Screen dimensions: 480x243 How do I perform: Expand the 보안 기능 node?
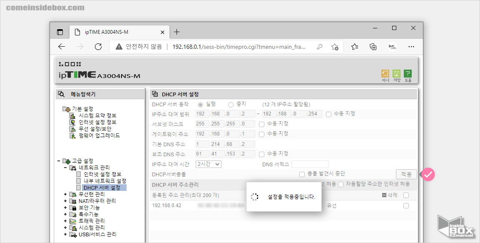point(65,208)
